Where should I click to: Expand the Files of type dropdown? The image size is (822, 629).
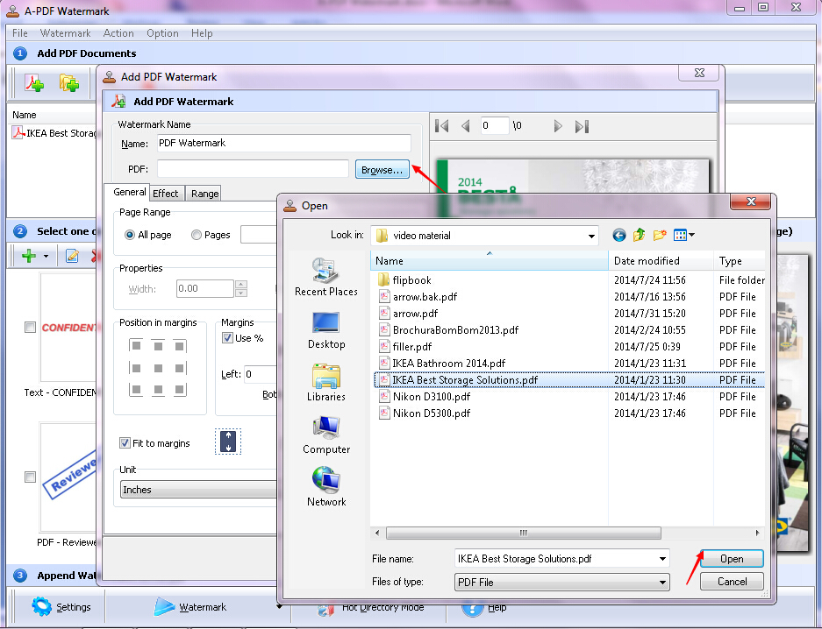tap(662, 583)
